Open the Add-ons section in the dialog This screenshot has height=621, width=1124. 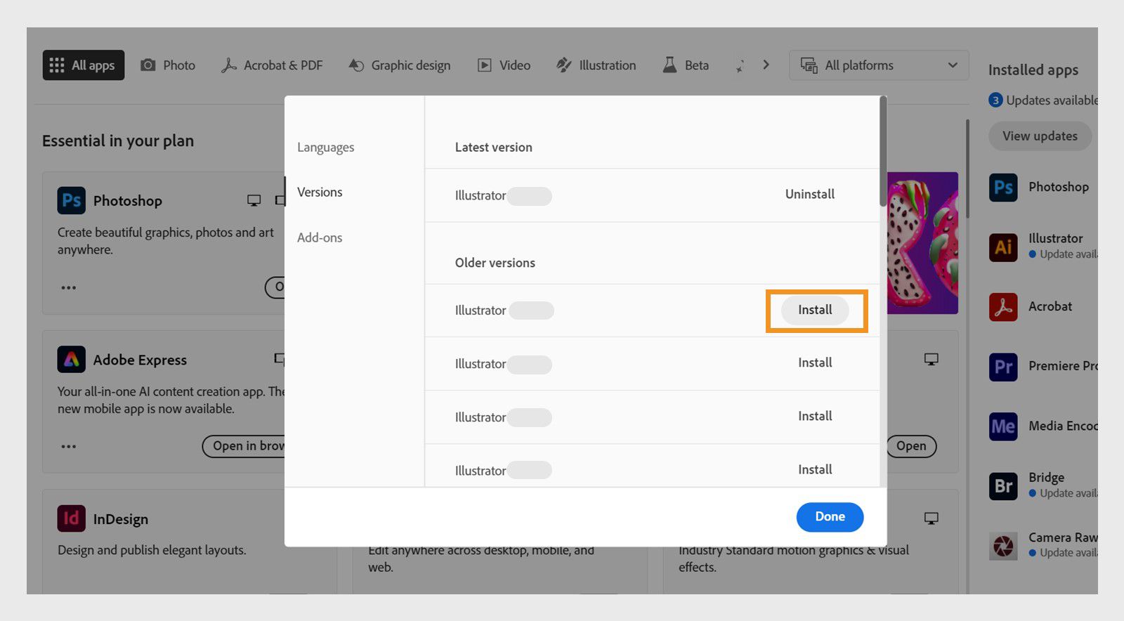coord(320,238)
